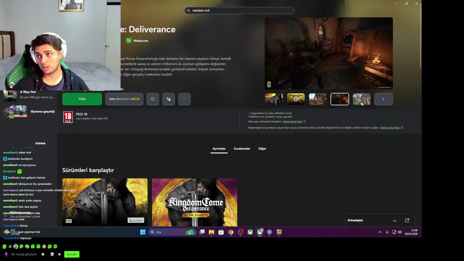The width and height of the screenshot is (464, 261).
Task: Select first media thumbnail in gallery
Action: coord(274,99)
